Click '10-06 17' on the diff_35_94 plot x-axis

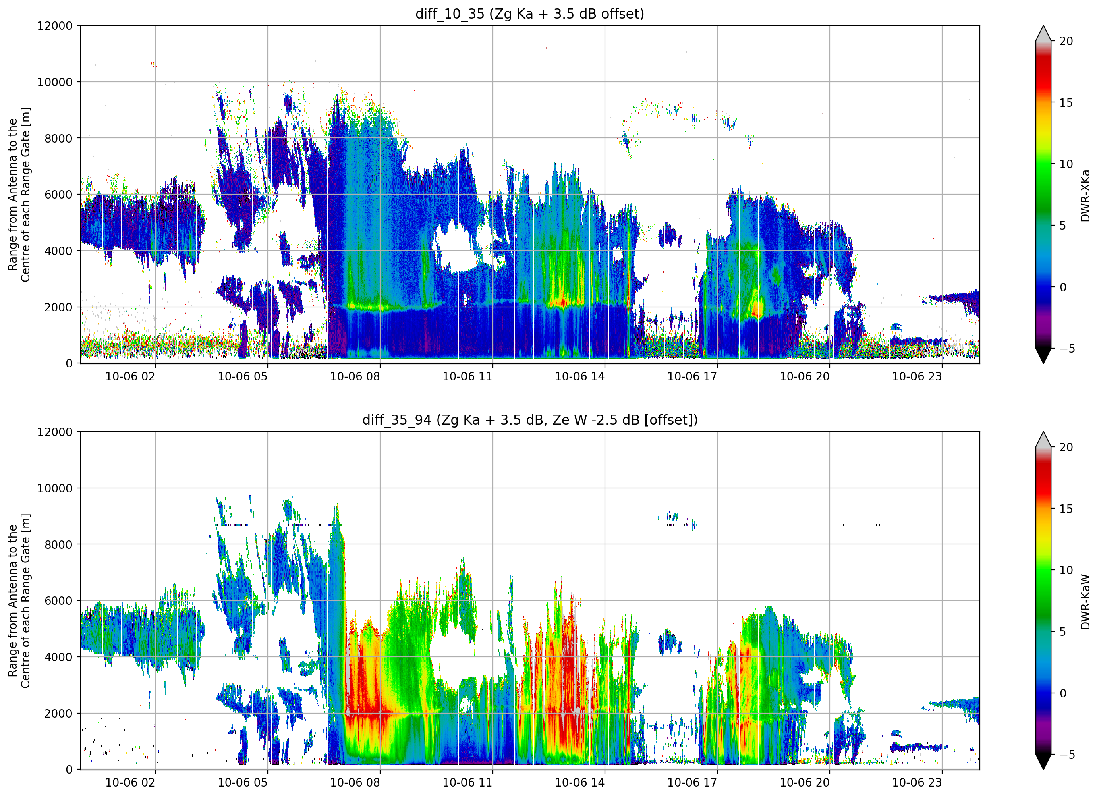click(693, 782)
